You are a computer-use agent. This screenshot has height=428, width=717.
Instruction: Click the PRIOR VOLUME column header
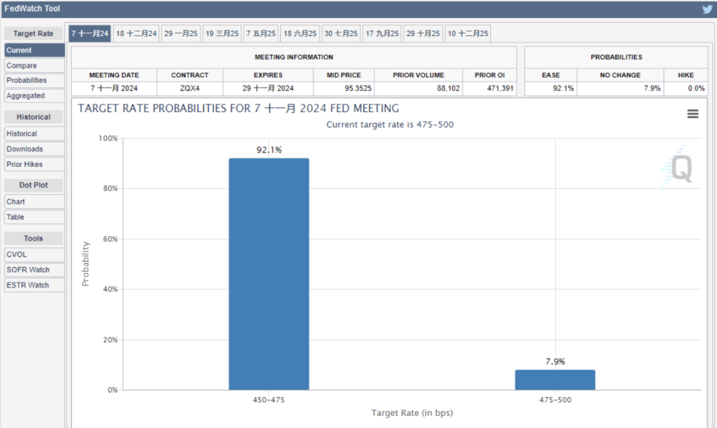click(418, 75)
